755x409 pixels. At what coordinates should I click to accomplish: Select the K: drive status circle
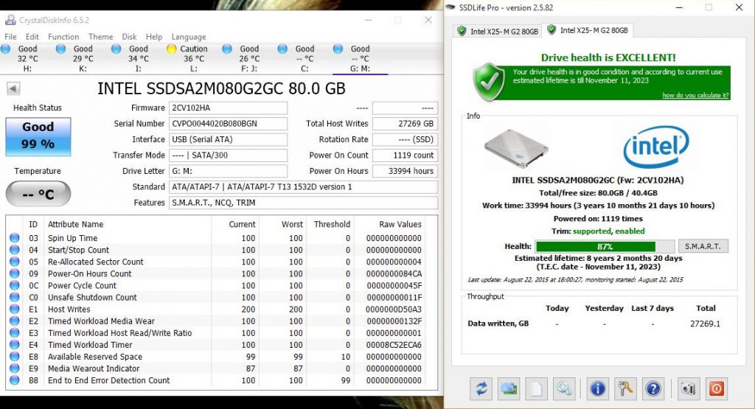pyautogui.click(x=61, y=49)
